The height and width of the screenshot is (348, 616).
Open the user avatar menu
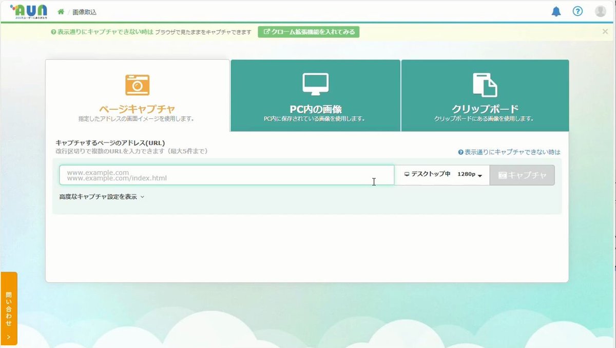[x=600, y=11]
